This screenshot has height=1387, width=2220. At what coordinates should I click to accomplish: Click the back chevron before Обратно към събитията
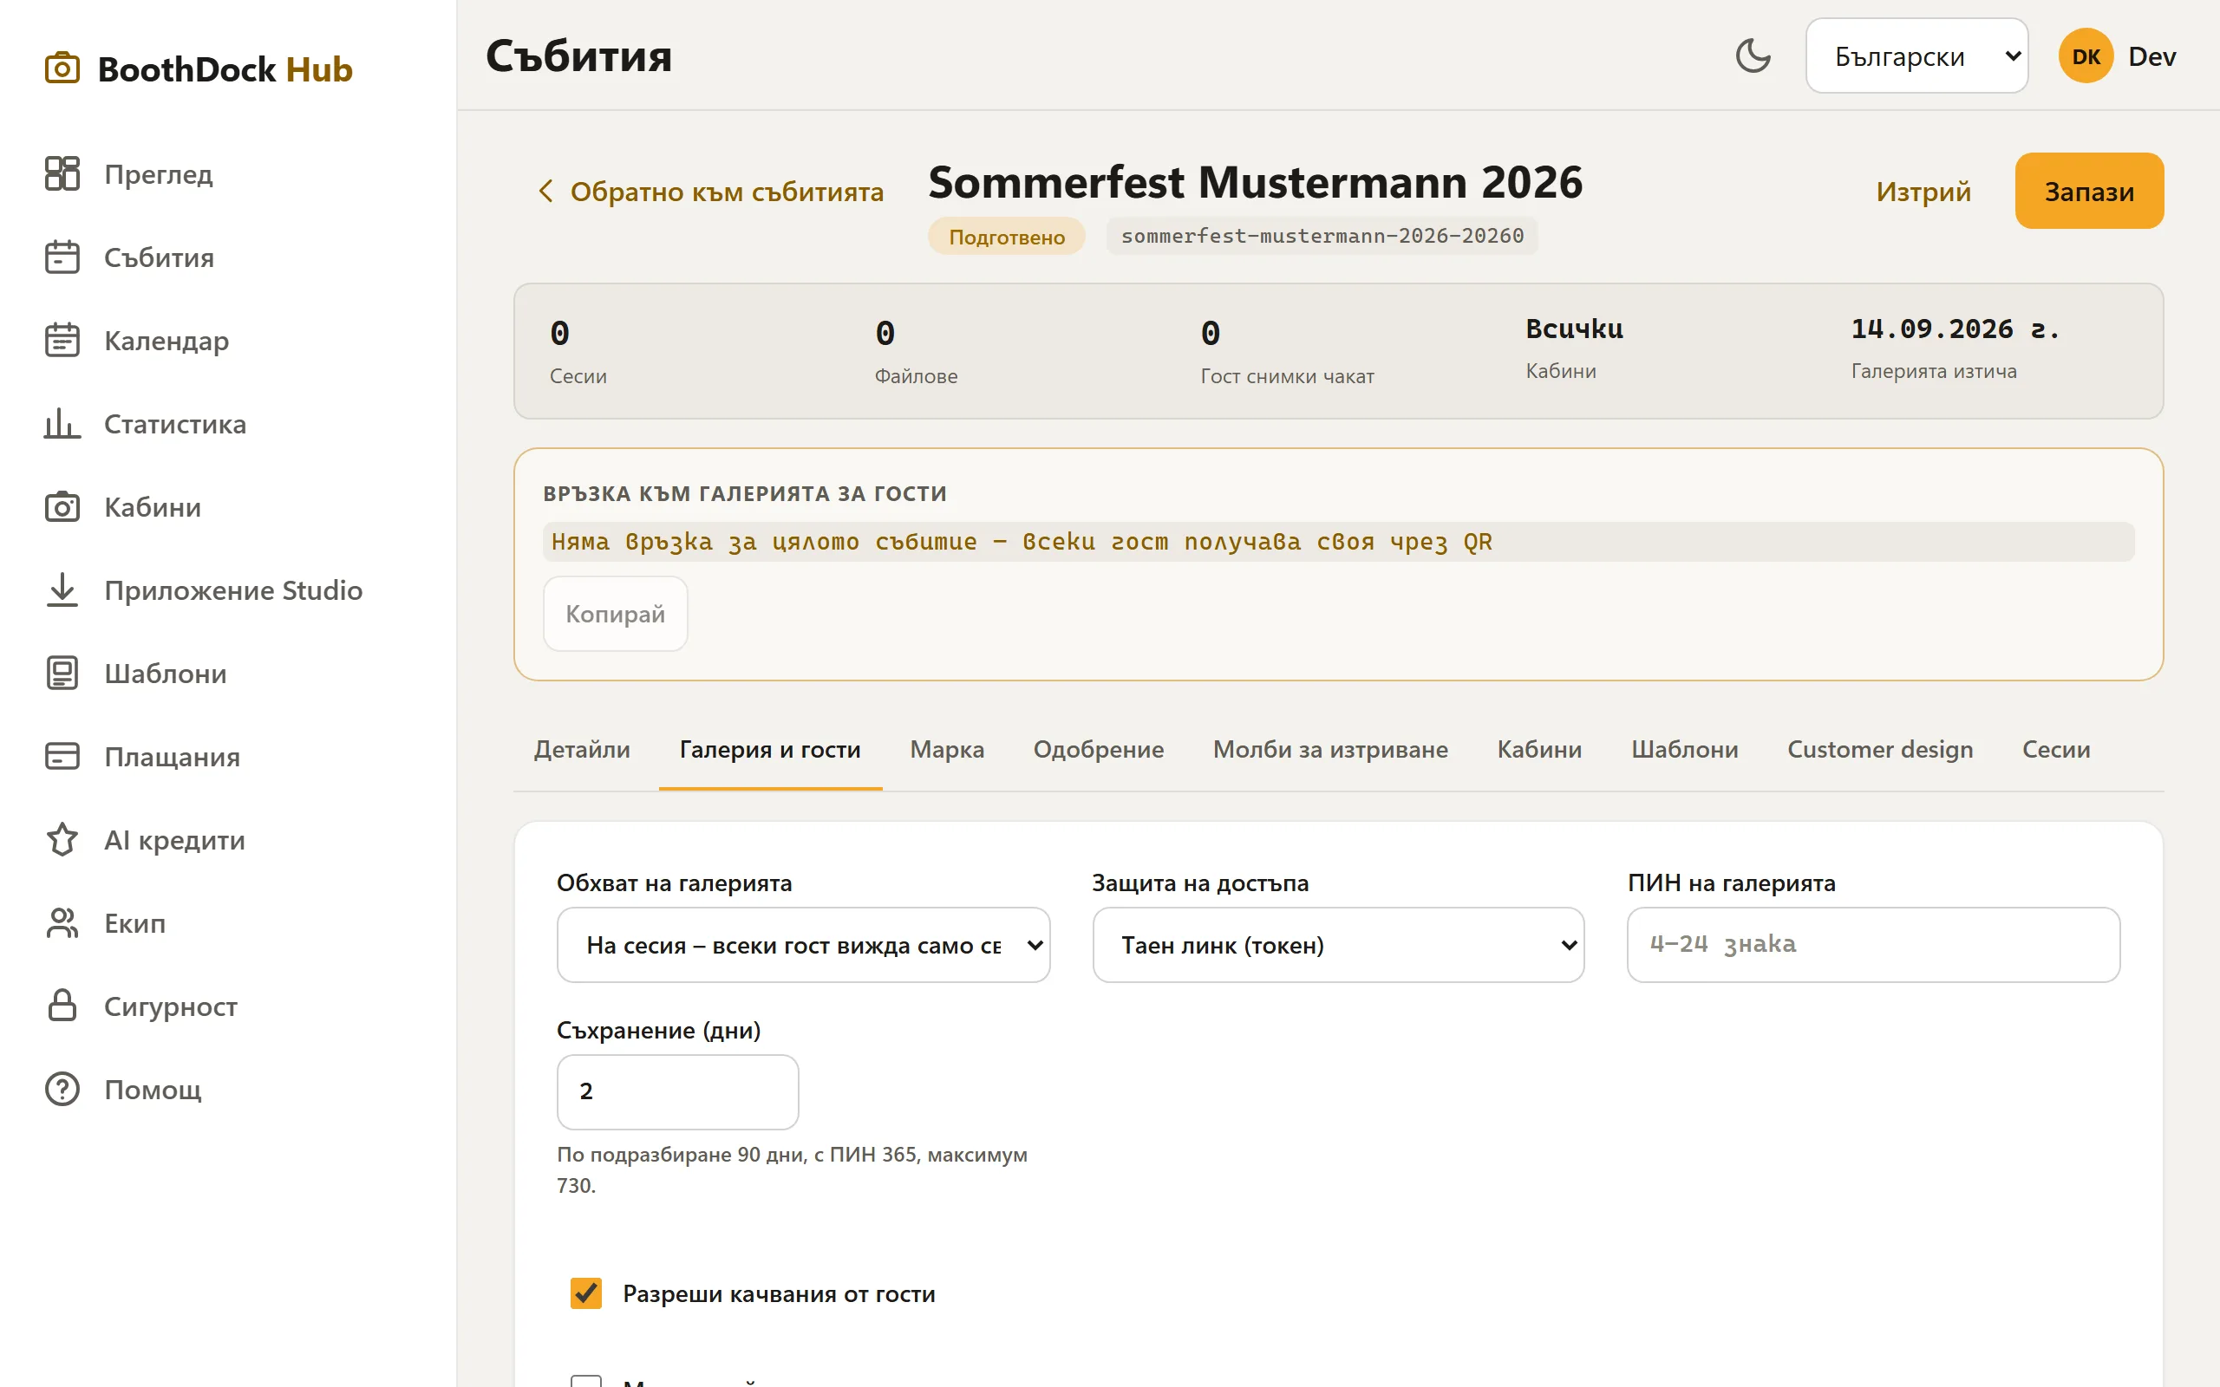click(545, 191)
